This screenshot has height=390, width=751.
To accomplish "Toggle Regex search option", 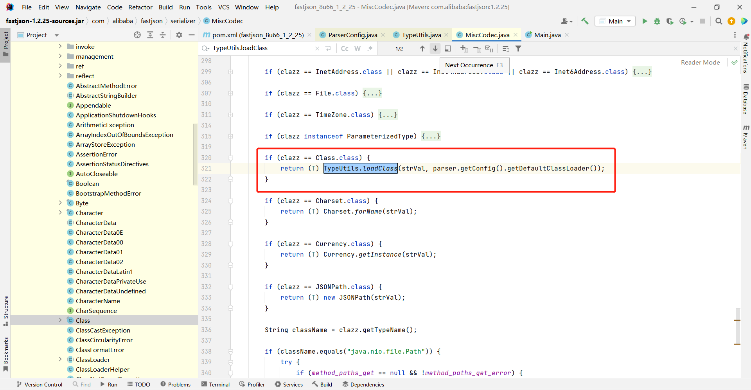I will [x=370, y=49].
